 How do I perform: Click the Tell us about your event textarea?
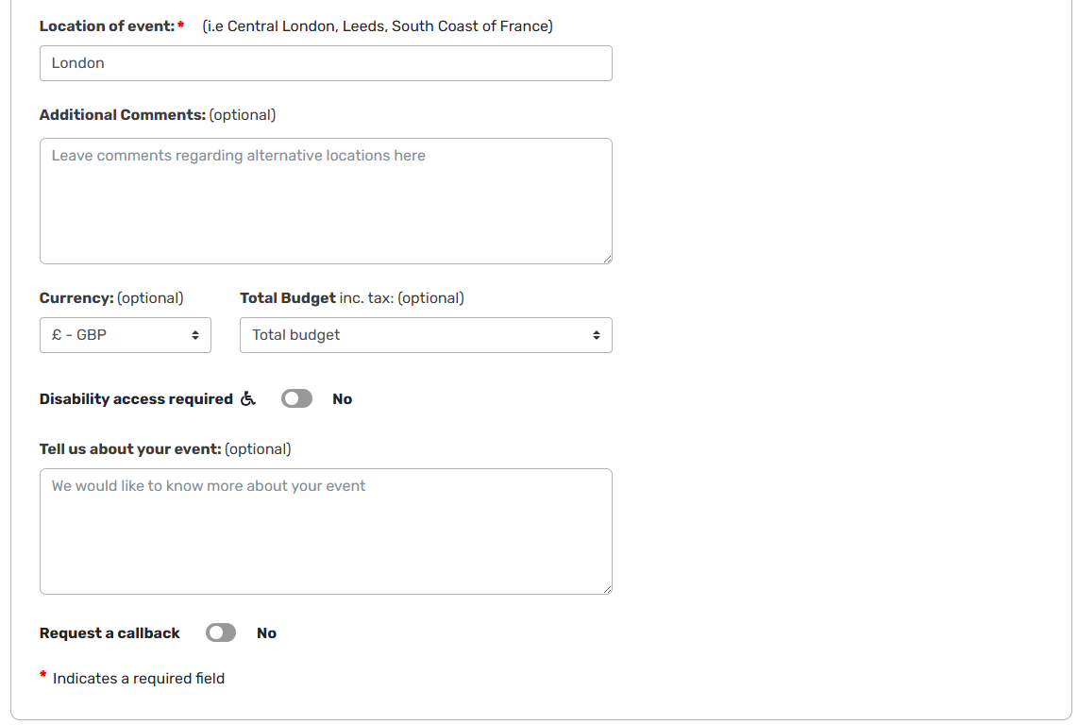point(326,531)
